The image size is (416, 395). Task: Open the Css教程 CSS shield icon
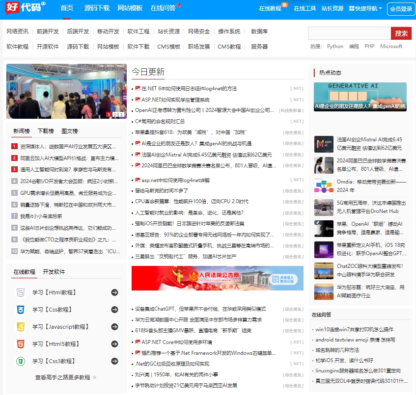tap(21, 310)
